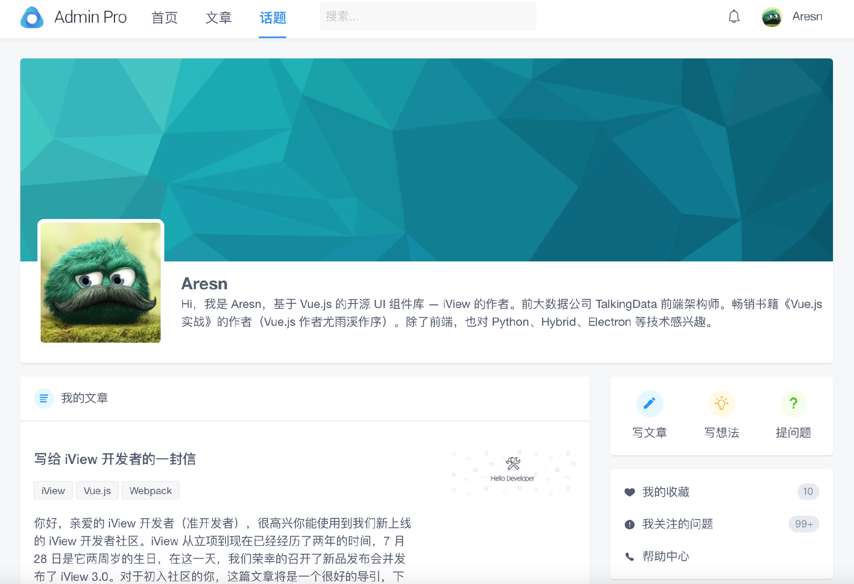Click the large profile avatar picture
Image resolution: width=854 pixels, height=584 pixels.
click(x=100, y=282)
